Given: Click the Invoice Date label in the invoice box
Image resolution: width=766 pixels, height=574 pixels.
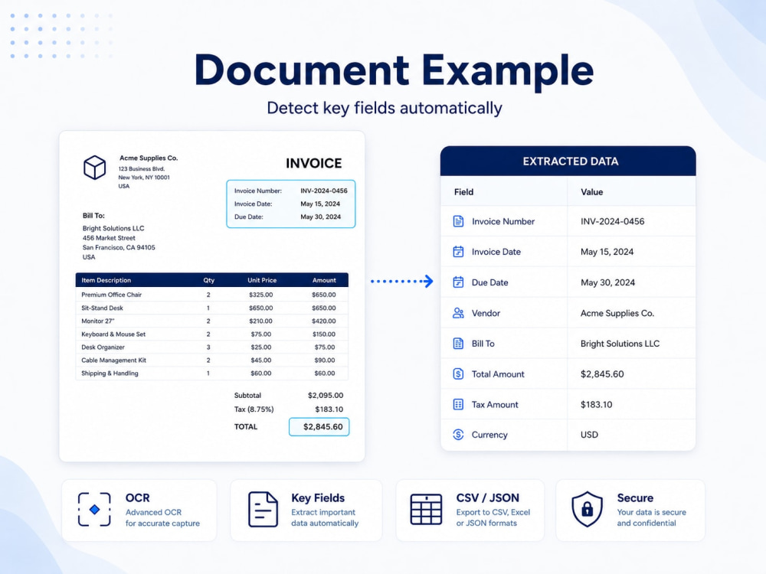Looking at the screenshot, I should click(x=253, y=204).
